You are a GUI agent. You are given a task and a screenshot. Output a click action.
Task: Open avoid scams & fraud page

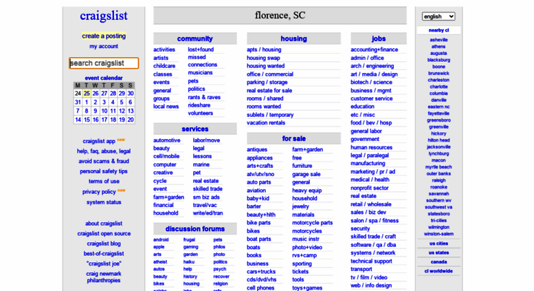point(104,161)
